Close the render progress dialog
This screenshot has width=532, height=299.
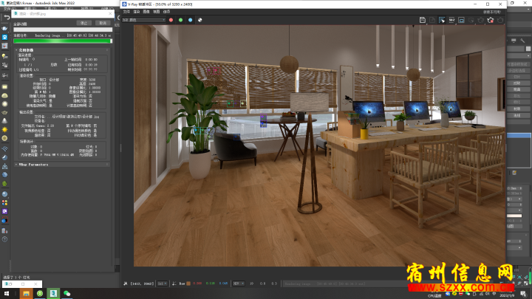(x=110, y=13)
